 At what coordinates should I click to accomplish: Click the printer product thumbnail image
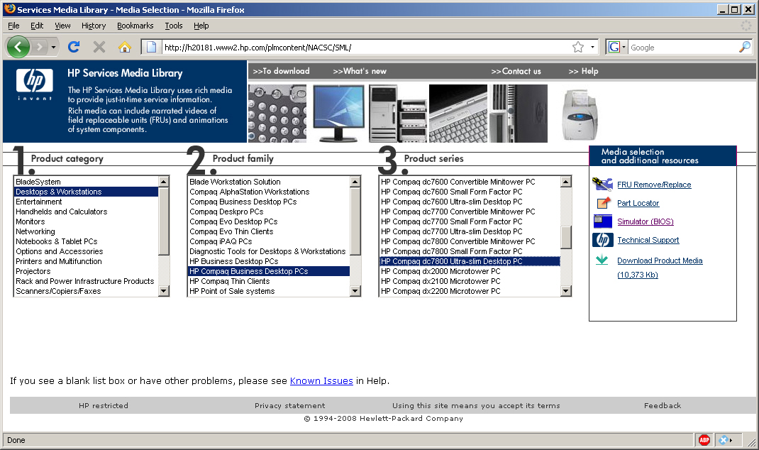[x=581, y=114]
